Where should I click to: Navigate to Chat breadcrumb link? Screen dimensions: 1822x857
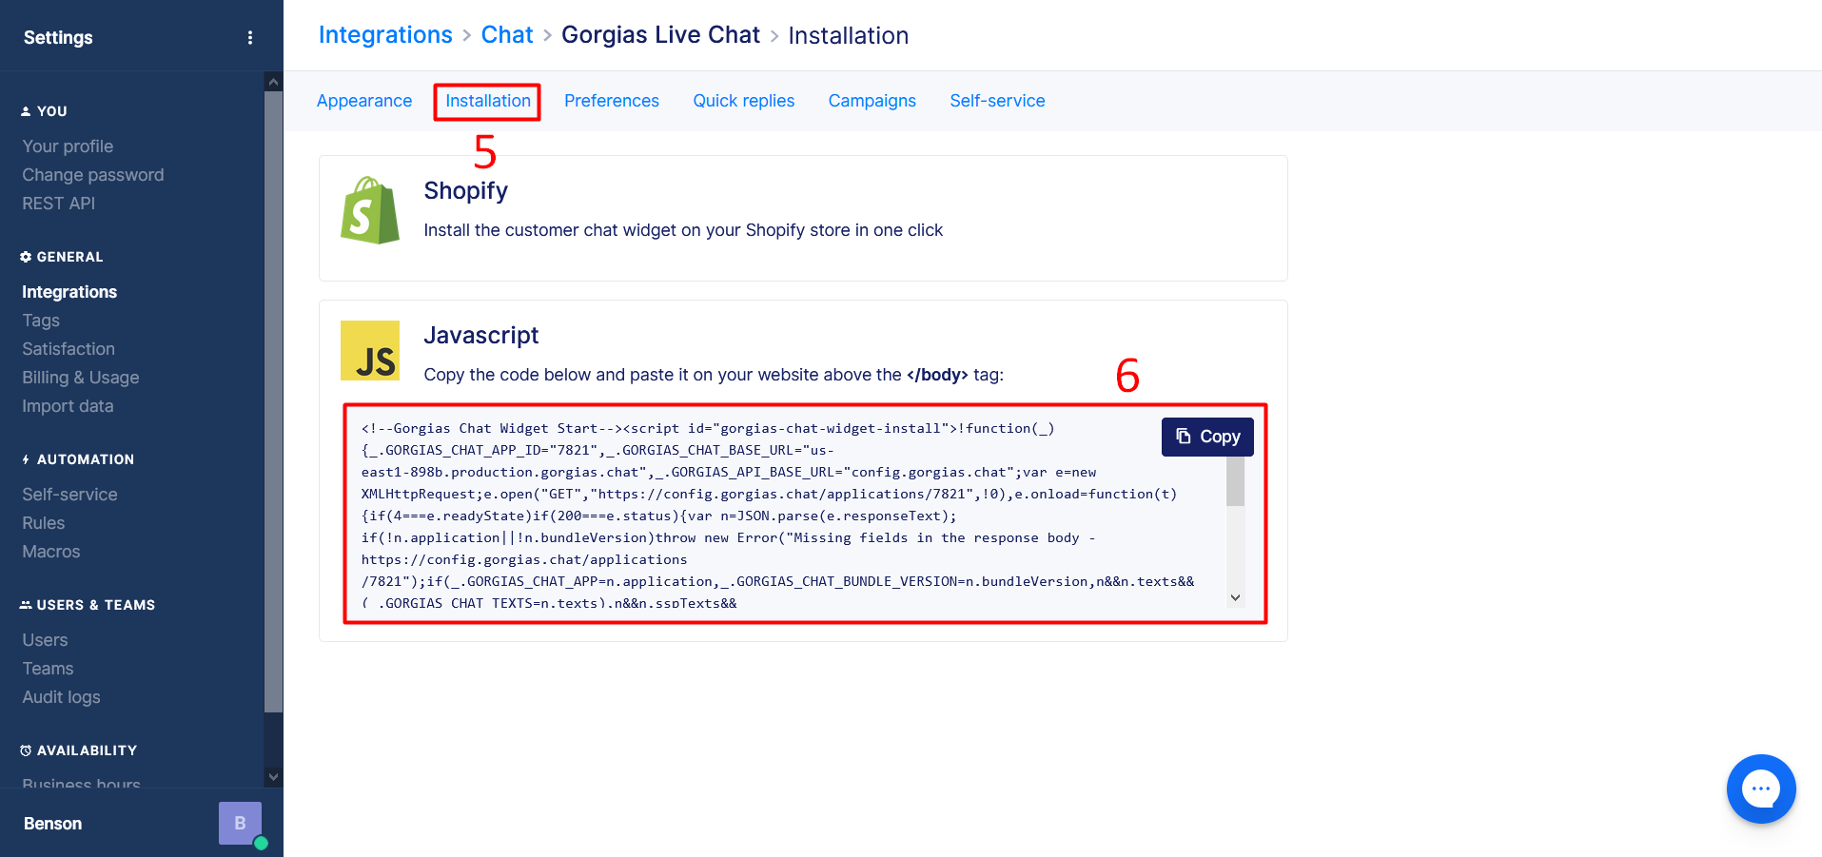(x=506, y=35)
